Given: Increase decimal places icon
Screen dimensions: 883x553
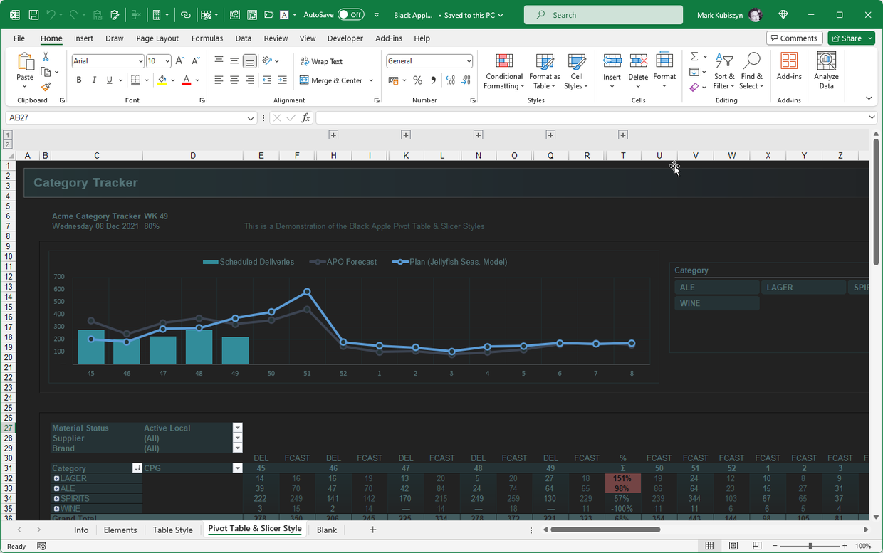Looking at the screenshot, I should [449, 80].
